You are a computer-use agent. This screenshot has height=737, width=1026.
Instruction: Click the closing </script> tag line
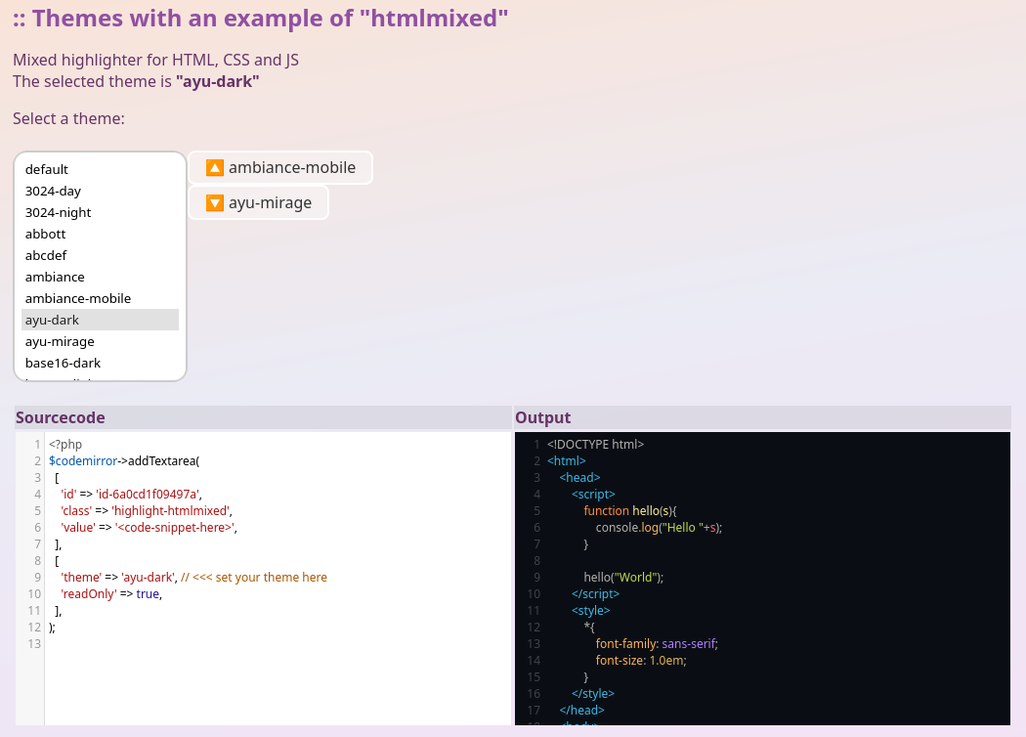(x=595, y=593)
